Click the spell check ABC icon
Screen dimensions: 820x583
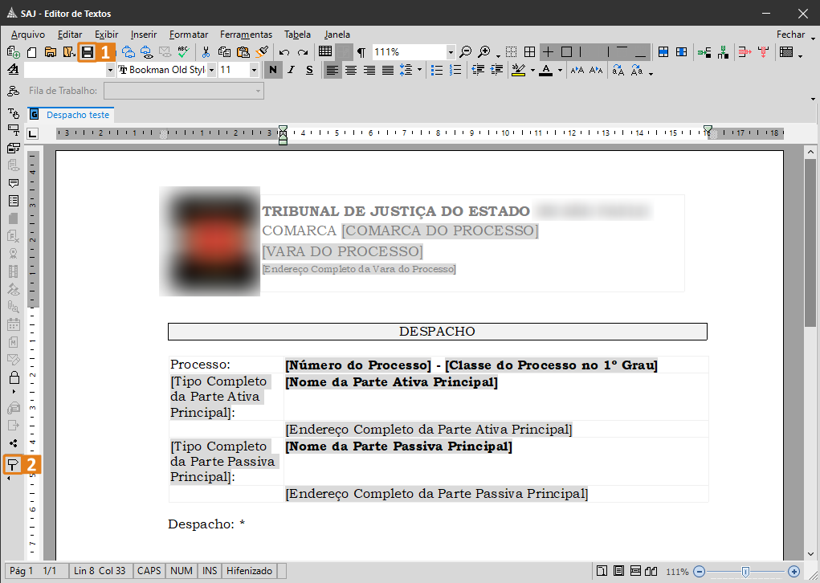pos(183,52)
